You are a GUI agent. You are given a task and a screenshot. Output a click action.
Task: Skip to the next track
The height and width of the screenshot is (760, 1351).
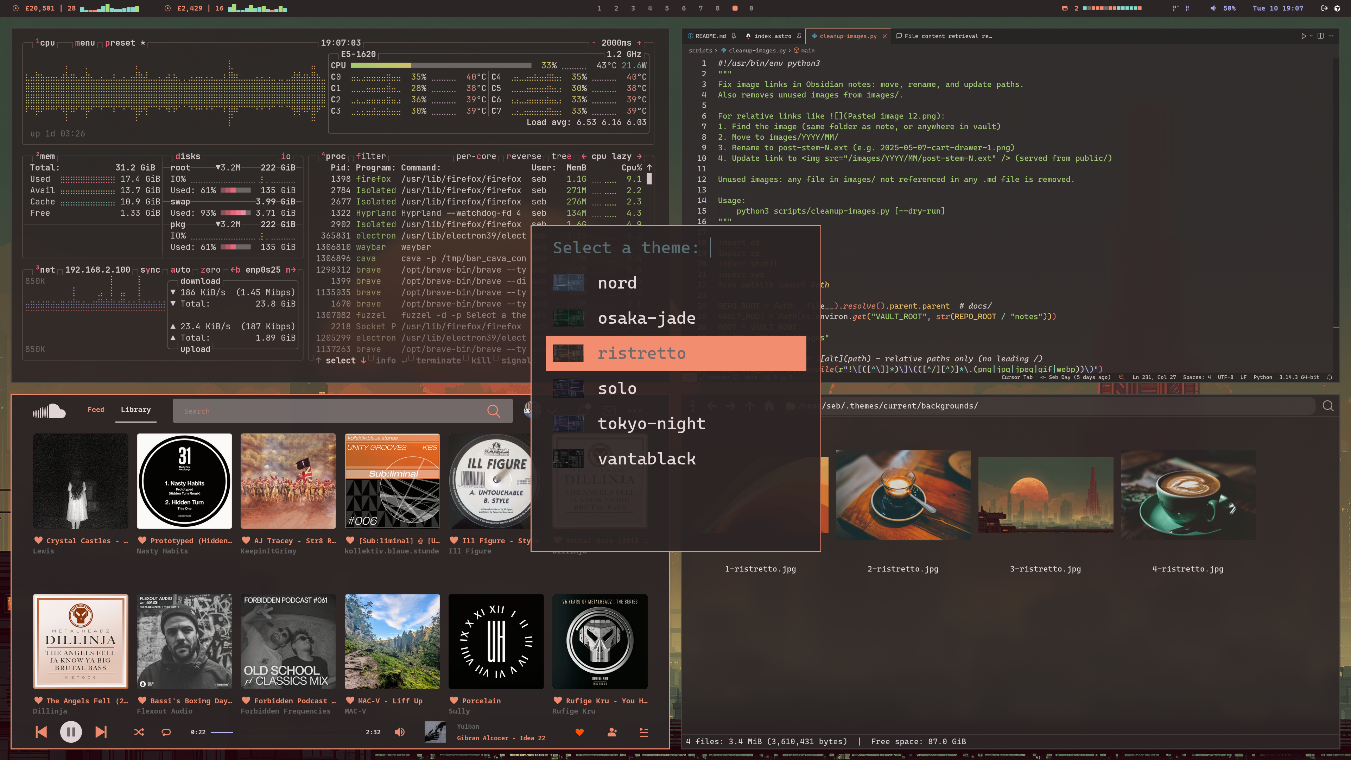(x=101, y=732)
